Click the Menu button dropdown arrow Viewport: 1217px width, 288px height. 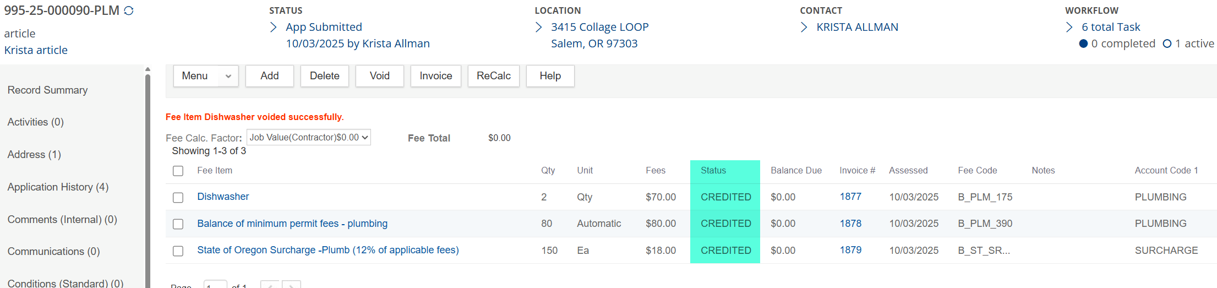click(228, 76)
